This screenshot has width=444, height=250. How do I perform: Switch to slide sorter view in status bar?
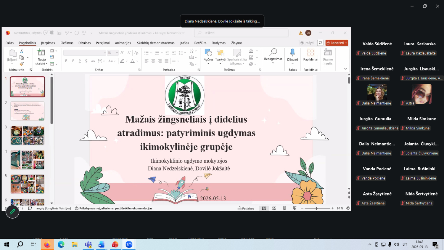point(274,208)
